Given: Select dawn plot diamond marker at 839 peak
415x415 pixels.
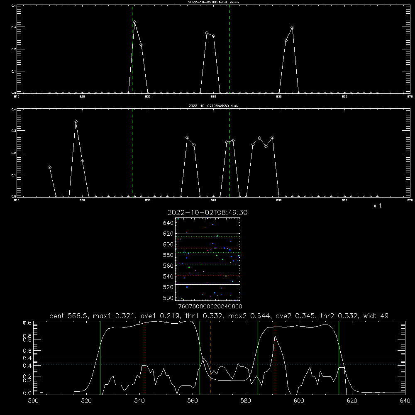Looking at the screenshot, I should [207, 33].
